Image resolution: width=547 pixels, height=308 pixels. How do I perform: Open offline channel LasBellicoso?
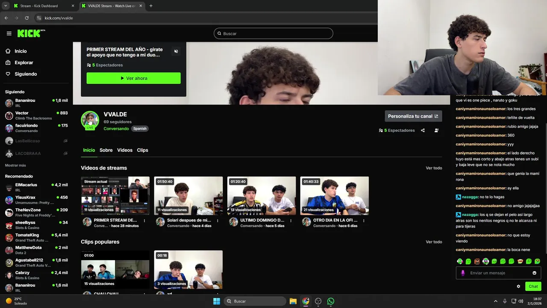point(36,141)
